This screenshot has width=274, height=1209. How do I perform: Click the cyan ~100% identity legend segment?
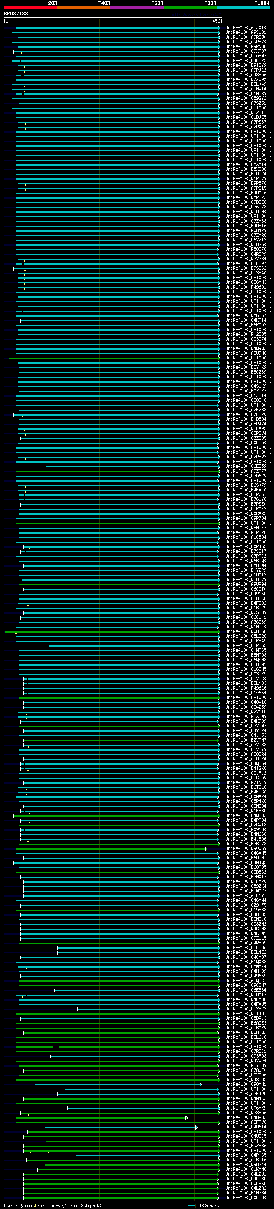pos(244,8)
